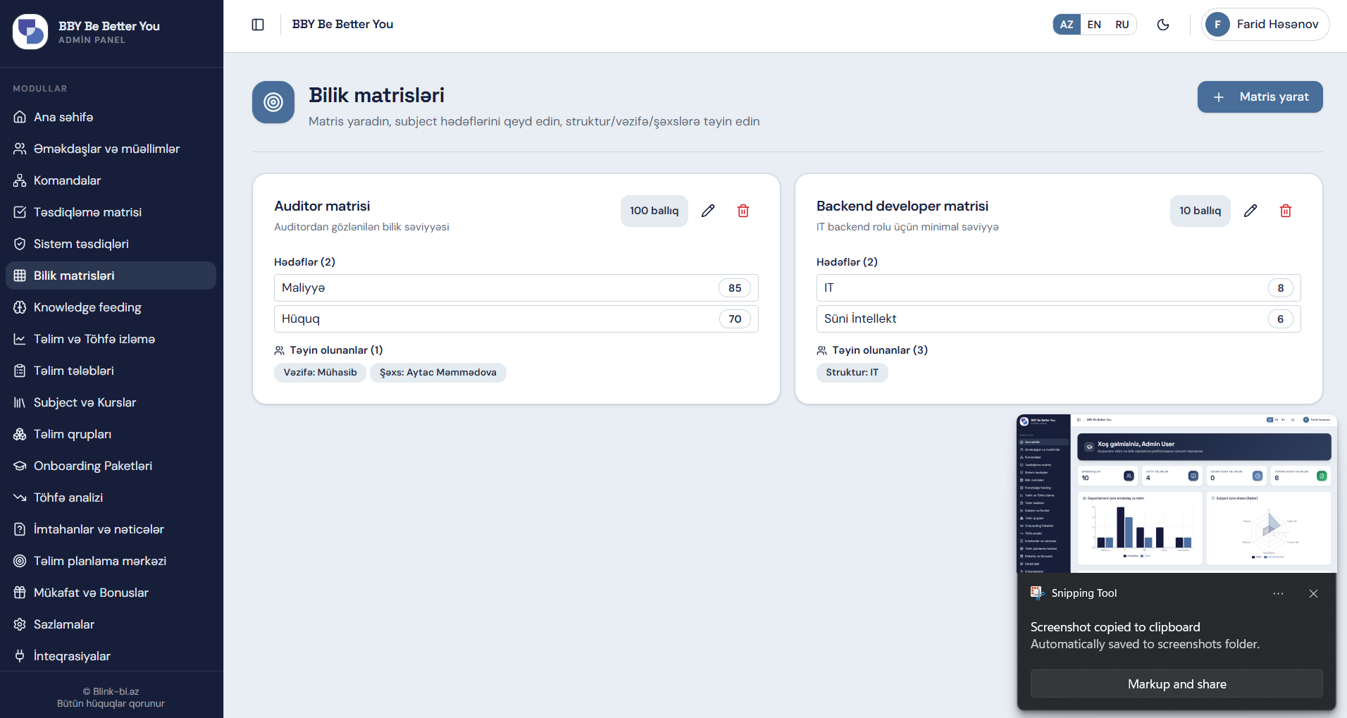The image size is (1347, 718).
Task: Click the Təlim və Töhfə izləmə chart icon
Action: coord(20,339)
